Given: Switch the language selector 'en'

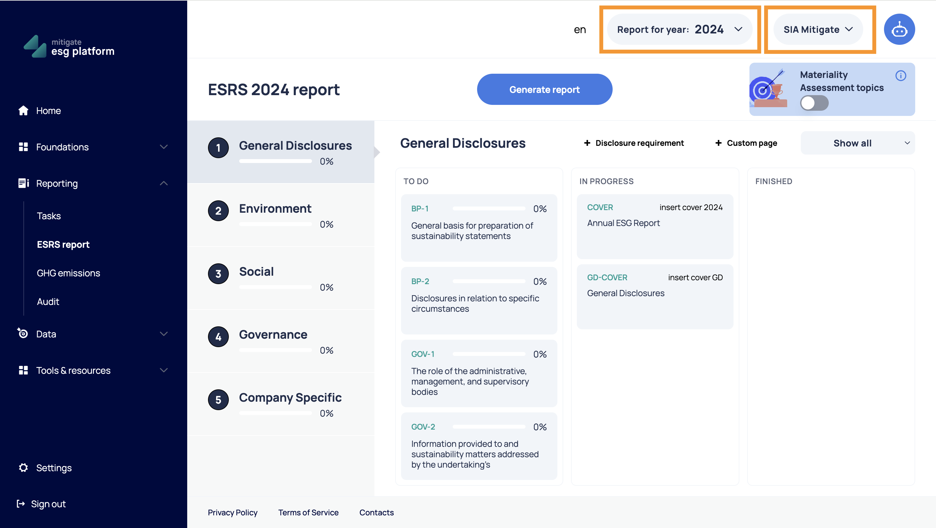Looking at the screenshot, I should tap(579, 30).
